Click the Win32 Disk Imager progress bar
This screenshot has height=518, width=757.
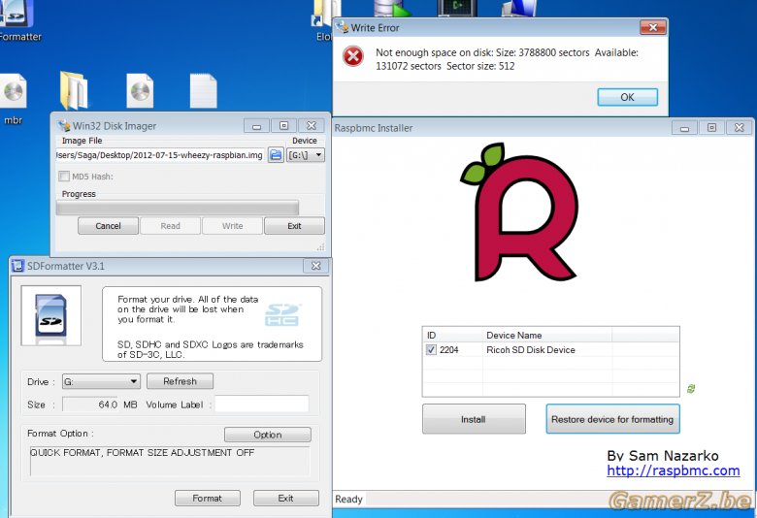(178, 208)
